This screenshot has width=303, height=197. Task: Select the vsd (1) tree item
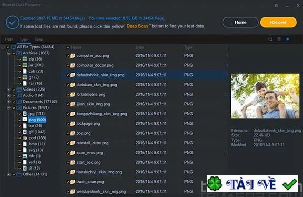coord(35,162)
